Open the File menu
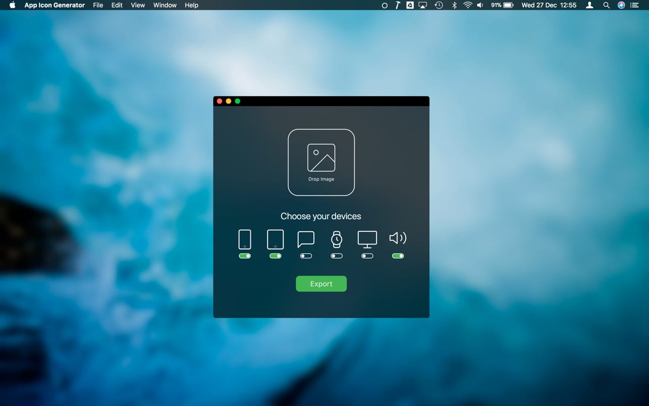649x406 pixels. tap(98, 5)
